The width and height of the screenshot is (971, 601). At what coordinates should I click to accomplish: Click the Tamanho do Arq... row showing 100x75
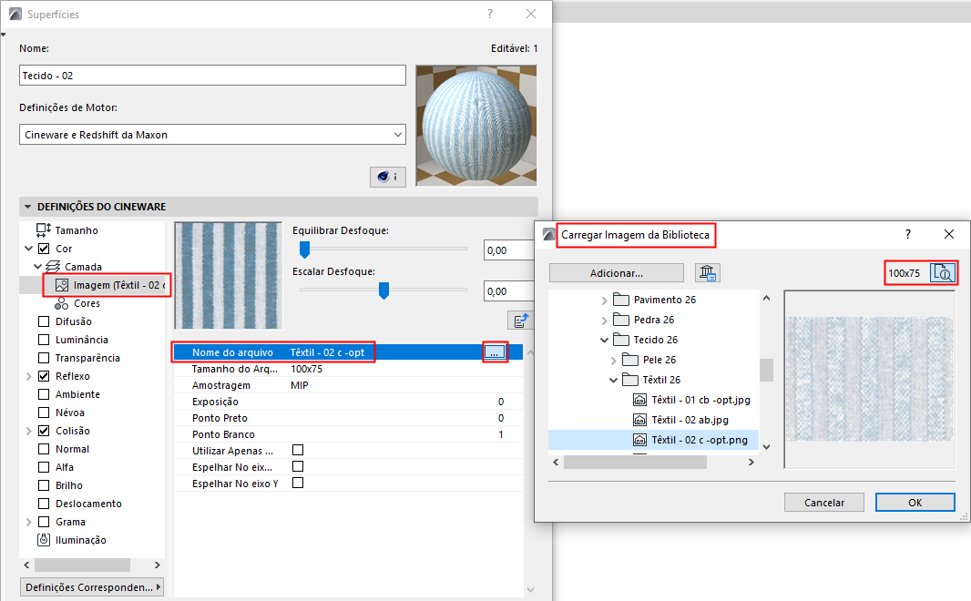coord(348,369)
